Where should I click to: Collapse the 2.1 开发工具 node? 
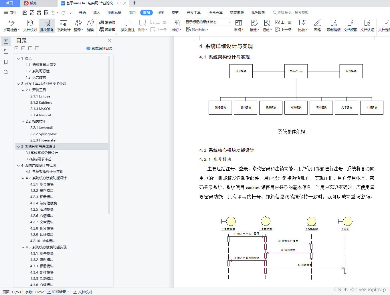coord(23,90)
